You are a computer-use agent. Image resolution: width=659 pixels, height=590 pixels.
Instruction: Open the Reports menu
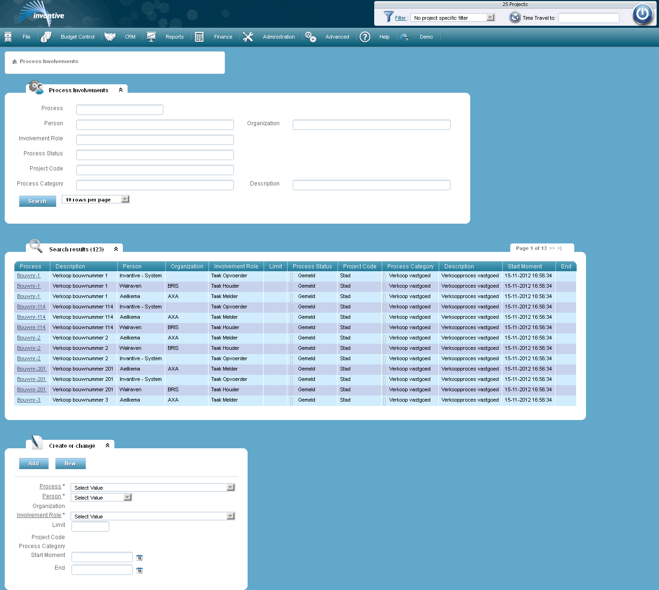point(175,36)
